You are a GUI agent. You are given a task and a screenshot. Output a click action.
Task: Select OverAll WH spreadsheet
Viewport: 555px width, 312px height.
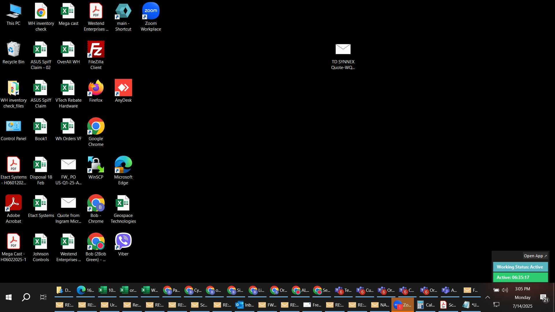coord(68,53)
